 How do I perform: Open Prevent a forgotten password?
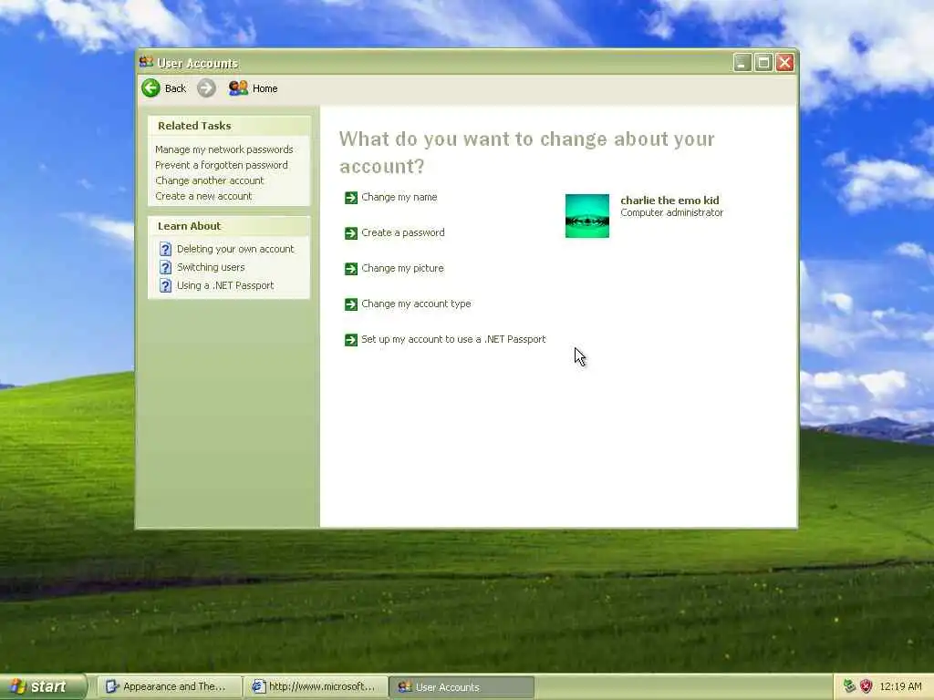tap(222, 165)
